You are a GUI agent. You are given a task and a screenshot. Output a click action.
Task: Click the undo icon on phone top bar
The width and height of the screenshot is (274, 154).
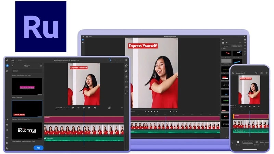click(256, 73)
